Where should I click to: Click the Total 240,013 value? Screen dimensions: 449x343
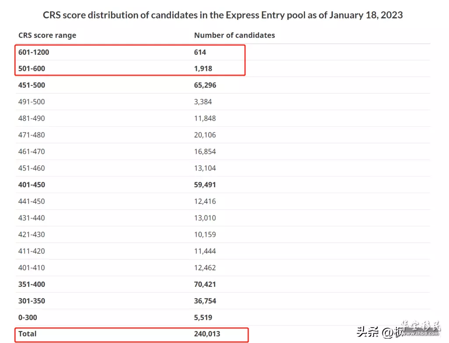(x=207, y=334)
